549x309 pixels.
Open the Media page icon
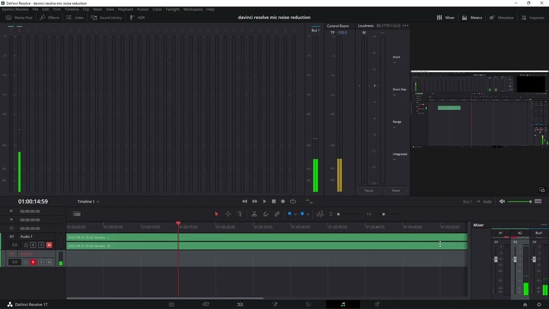(172, 304)
